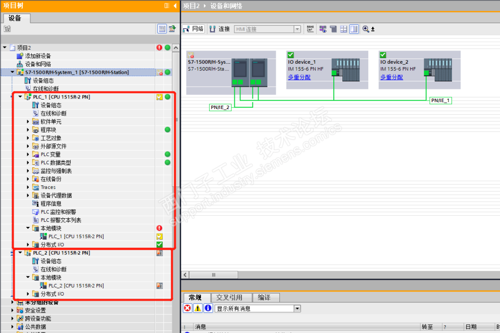500x333 pixels.
Task: Toggle the 连接 connections mode button
Action: click(220, 29)
